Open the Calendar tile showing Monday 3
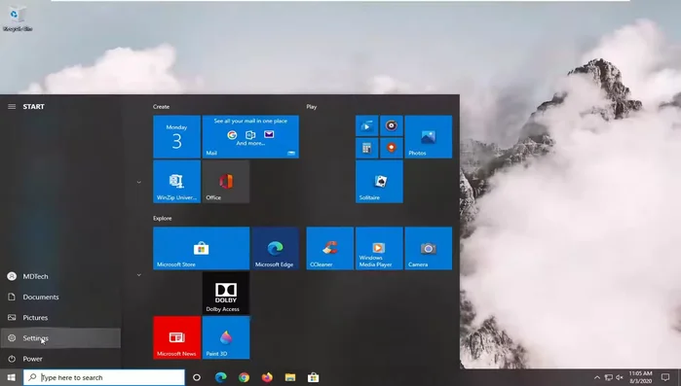 pos(176,136)
